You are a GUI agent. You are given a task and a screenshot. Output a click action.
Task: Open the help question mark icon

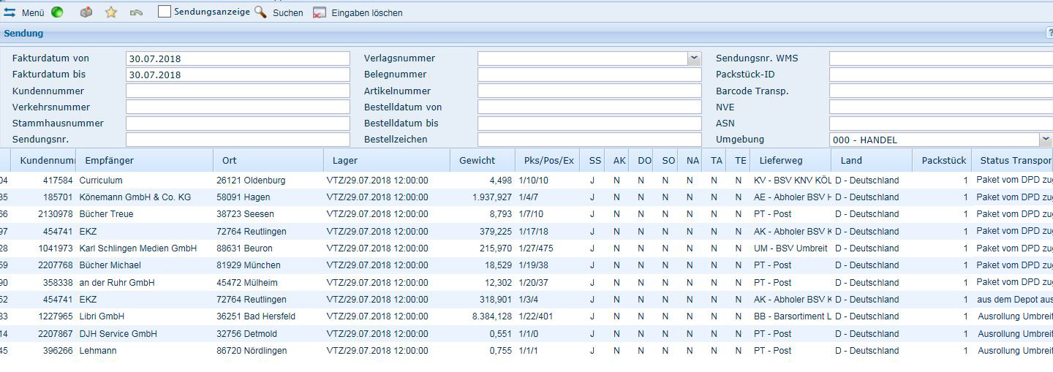tap(1049, 34)
